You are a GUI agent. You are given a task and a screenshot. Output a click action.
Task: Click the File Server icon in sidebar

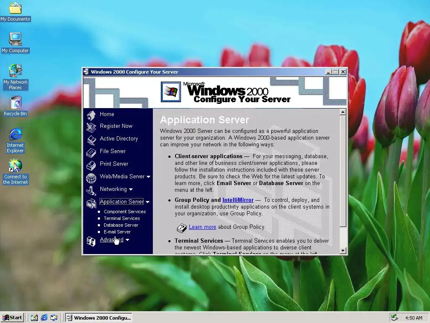click(91, 153)
